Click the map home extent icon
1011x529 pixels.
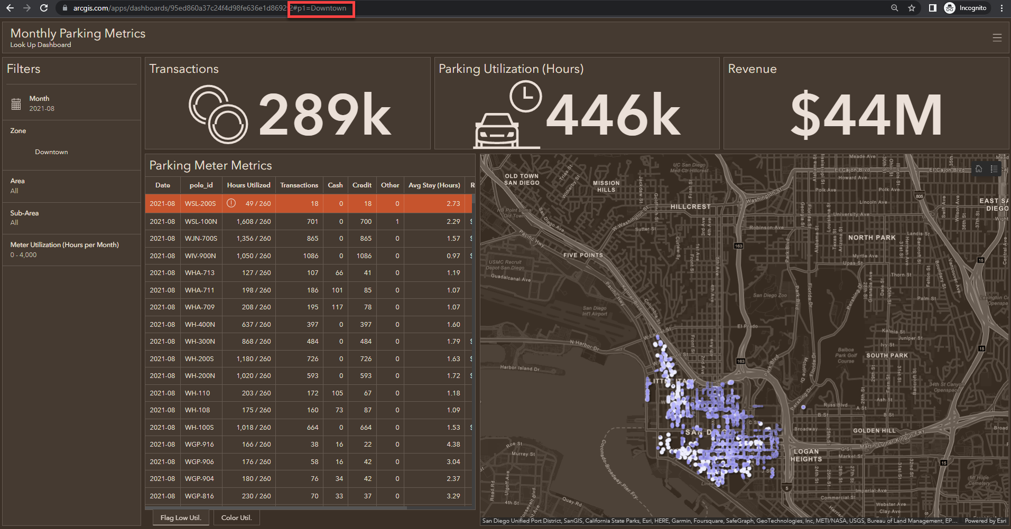click(978, 169)
